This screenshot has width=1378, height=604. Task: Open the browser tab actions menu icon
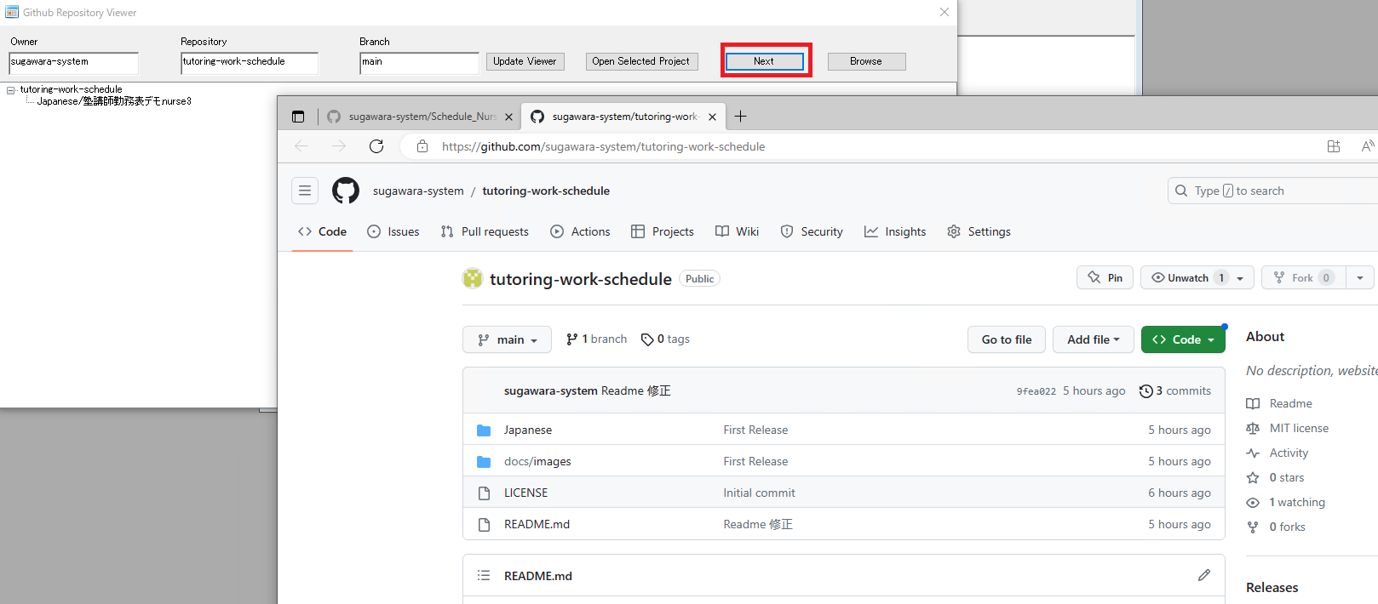pos(298,117)
